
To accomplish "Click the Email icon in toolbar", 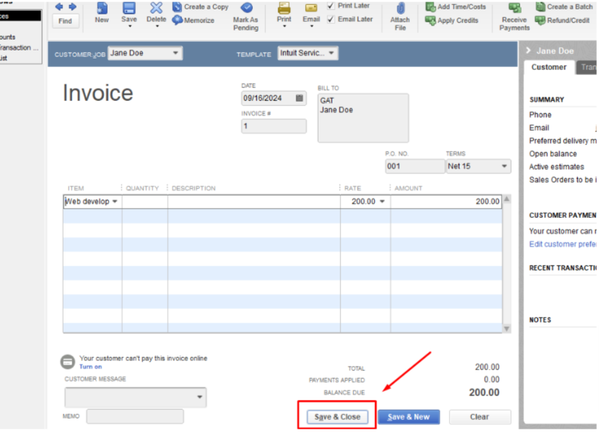I will [x=311, y=9].
